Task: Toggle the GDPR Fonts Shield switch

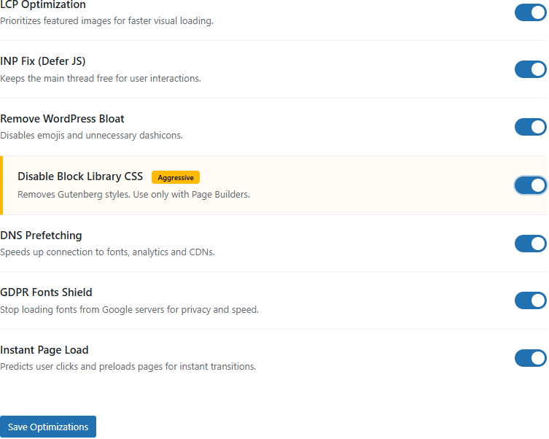Action: [531, 300]
